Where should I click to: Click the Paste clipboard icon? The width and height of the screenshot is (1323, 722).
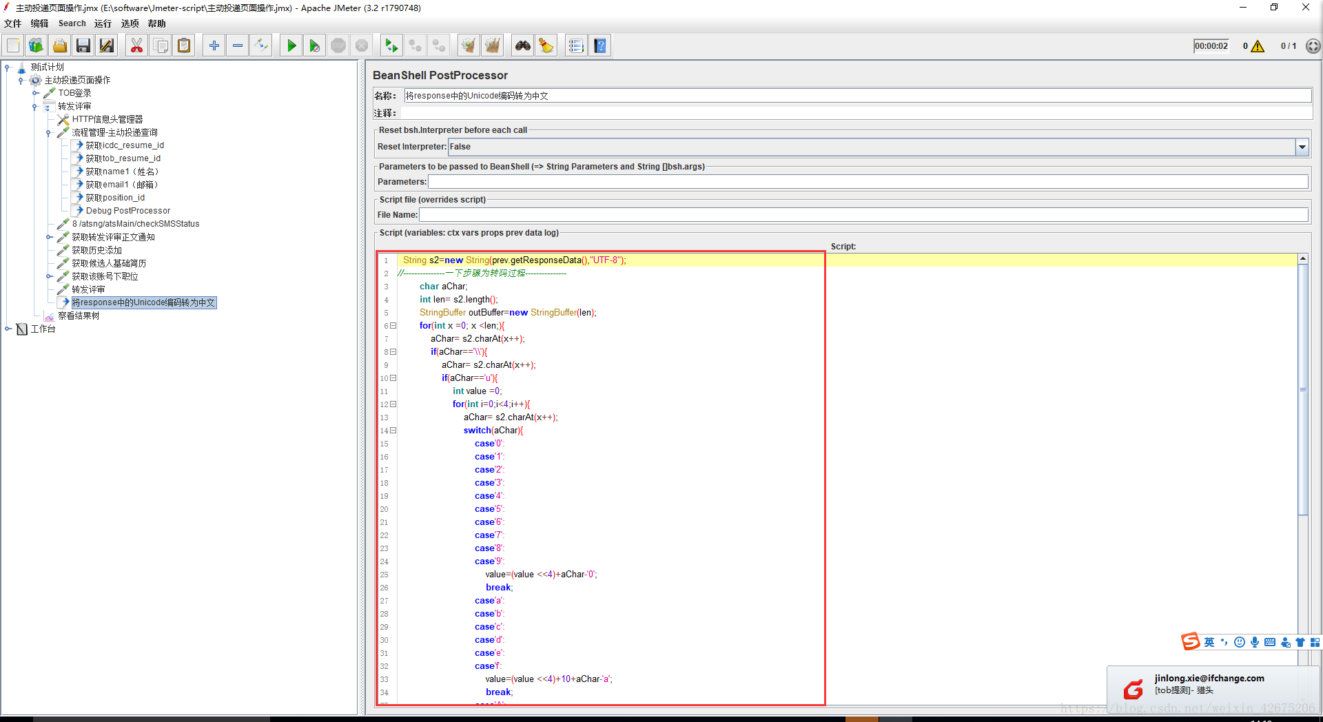(184, 46)
